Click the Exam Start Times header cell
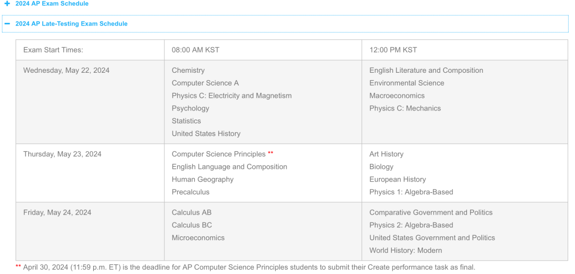 click(53, 50)
